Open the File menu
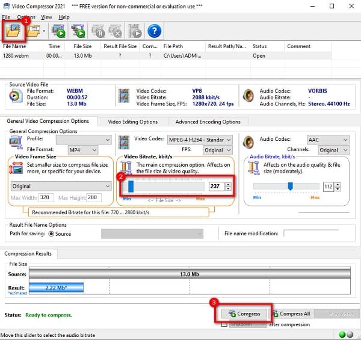Screen dimensions: 361x340 [6, 17]
